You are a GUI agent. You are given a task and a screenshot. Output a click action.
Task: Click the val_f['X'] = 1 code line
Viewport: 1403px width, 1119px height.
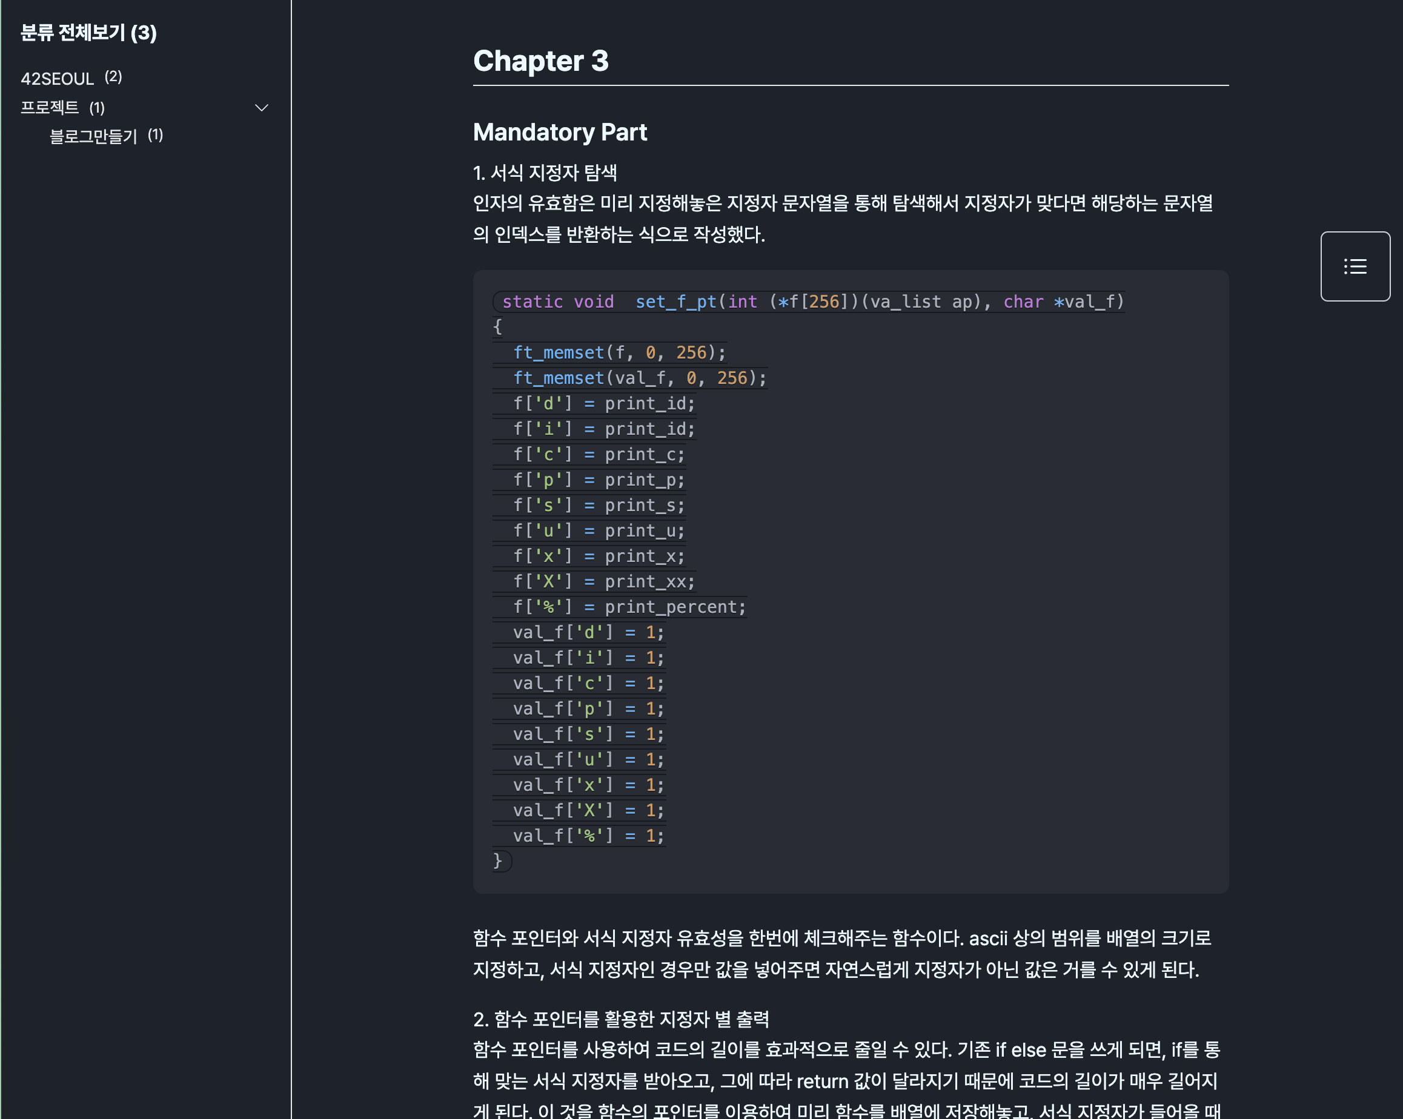click(x=588, y=810)
